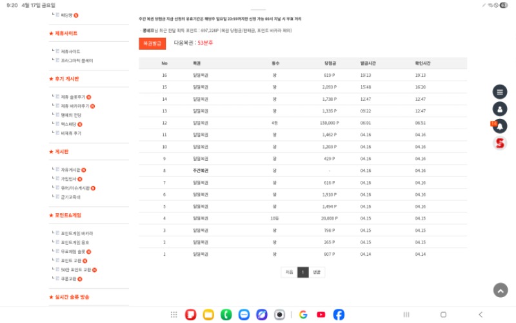This screenshot has width=516, height=323.
Task: Tap the Android back navigation button
Action: [x=480, y=315]
